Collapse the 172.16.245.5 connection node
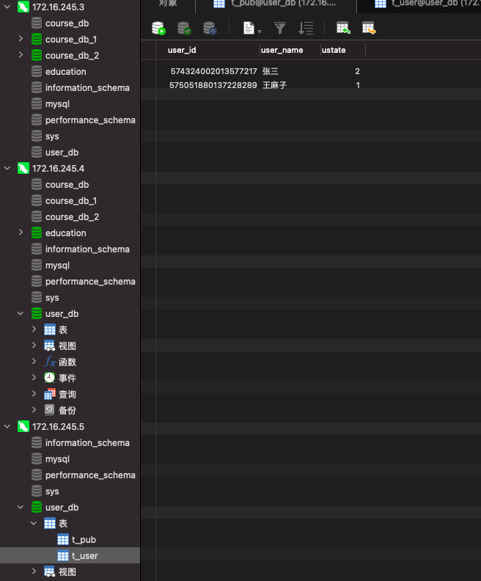 coord(7,426)
